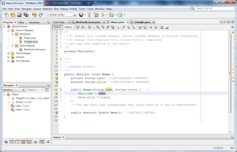The width and height of the screenshot is (237, 152).
Task: Expand the Test Packages node
Action: pyautogui.click(x=9, y=53)
